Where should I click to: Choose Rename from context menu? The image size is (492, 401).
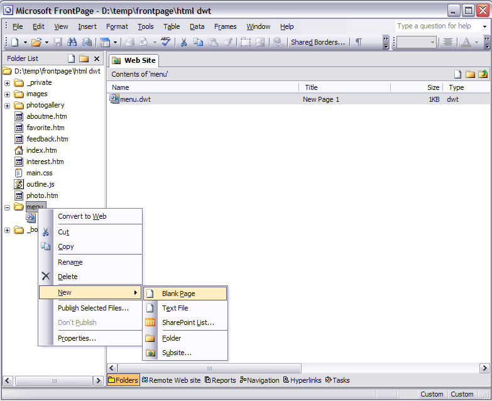90,262
